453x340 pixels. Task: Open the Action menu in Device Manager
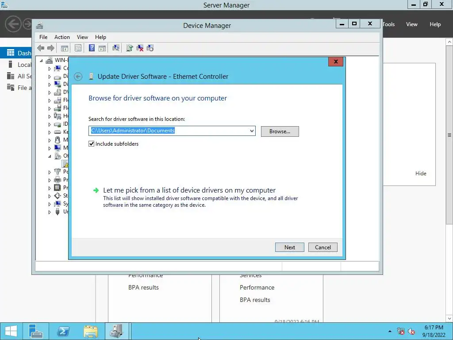pyautogui.click(x=62, y=37)
